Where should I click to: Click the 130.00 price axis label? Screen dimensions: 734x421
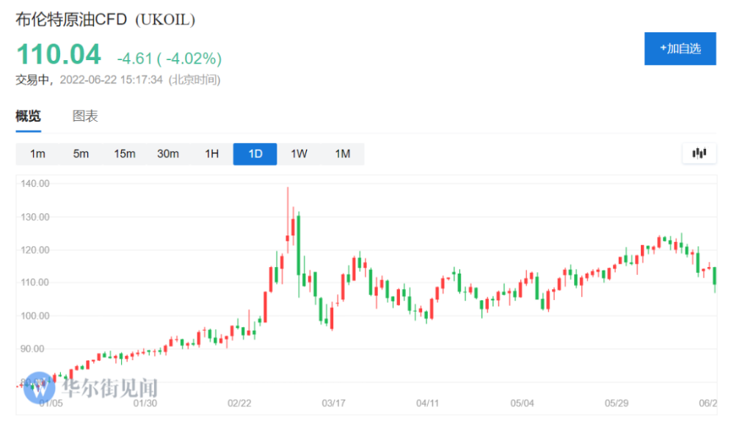pyautogui.click(x=35, y=217)
